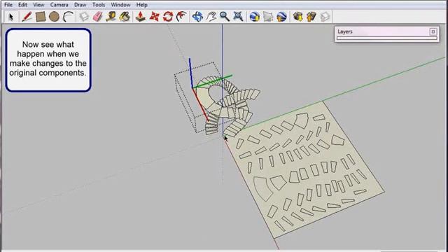
Task: Expand the collapsed Layers panel title bar
Action: tap(383, 31)
